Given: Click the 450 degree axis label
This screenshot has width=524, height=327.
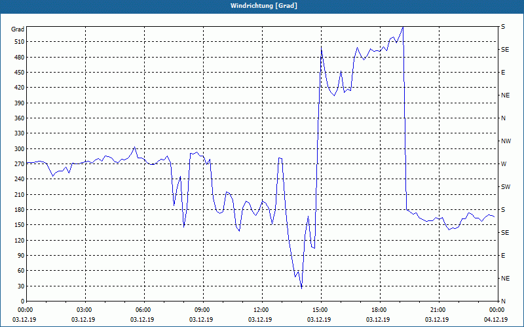Looking at the screenshot, I should [18, 73].
